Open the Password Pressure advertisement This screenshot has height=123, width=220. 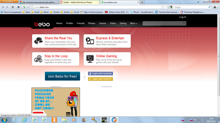[x=56, y=102]
